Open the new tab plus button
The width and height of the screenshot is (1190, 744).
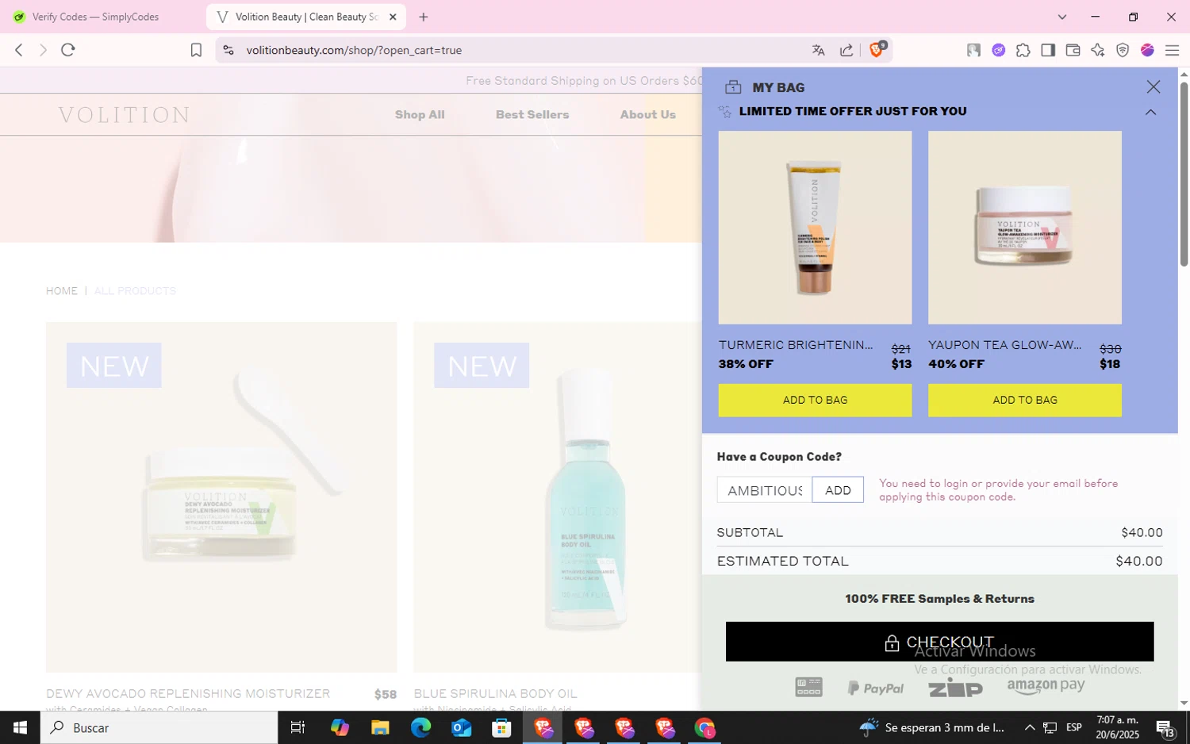[x=424, y=17]
